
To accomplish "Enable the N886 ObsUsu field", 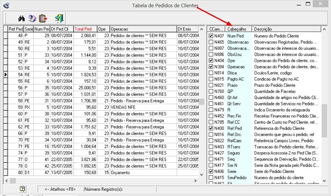I will coord(211,54).
